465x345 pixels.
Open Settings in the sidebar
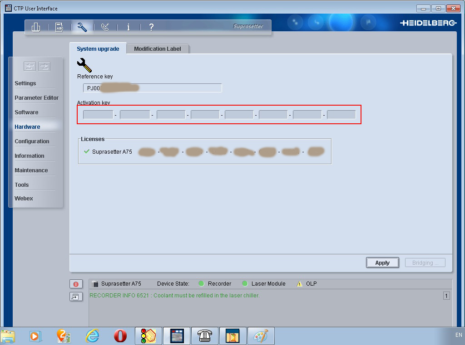point(25,83)
